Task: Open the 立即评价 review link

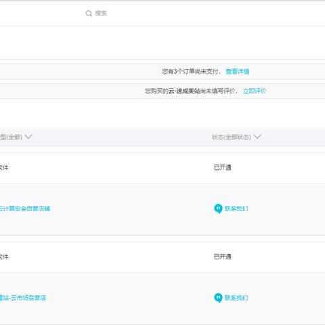Action: click(255, 91)
